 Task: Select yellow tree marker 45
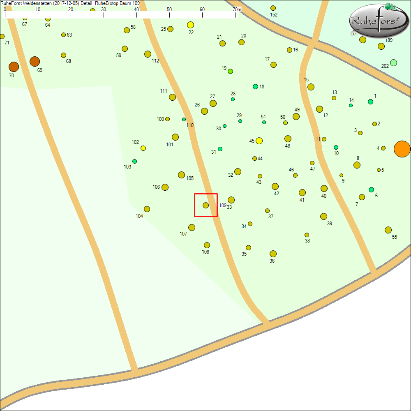click(259, 141)
